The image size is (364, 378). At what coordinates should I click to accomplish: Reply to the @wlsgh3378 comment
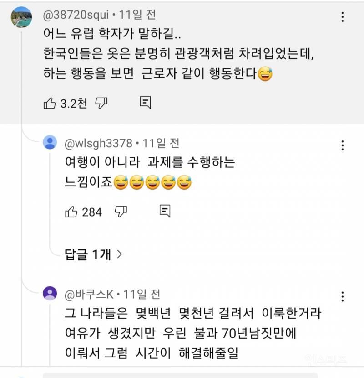tap(165, 212)
